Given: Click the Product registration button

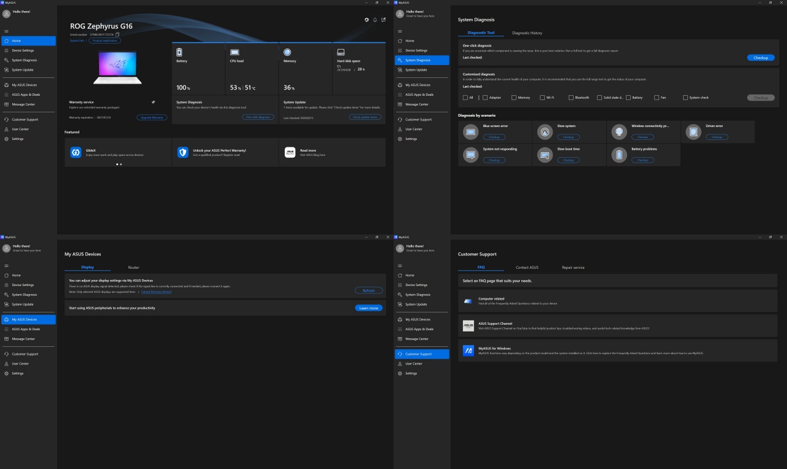Looking at the screenshot, I should click(105, 41).
